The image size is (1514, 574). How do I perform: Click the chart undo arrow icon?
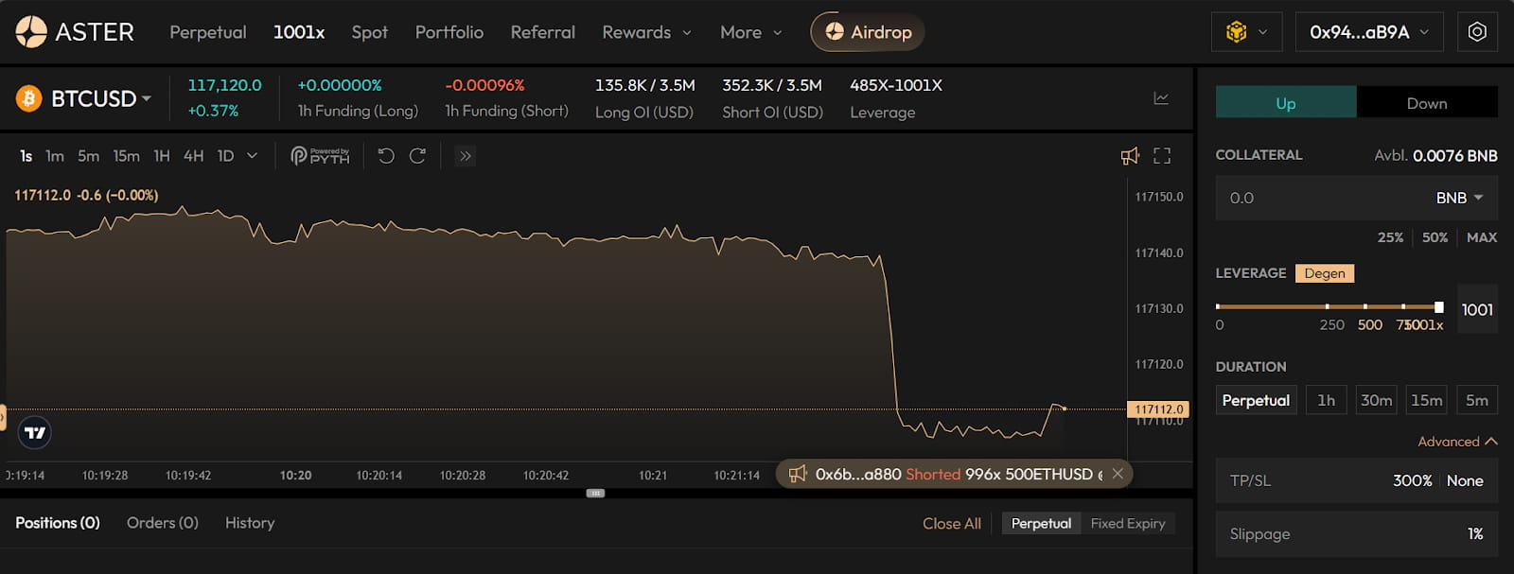coord(386,156)
